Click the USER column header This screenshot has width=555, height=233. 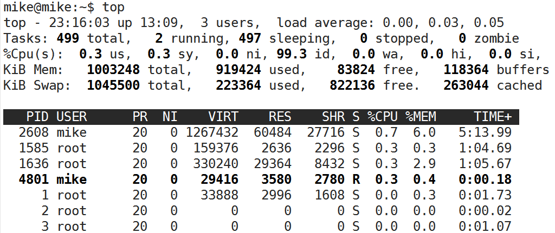coord(72,117)
